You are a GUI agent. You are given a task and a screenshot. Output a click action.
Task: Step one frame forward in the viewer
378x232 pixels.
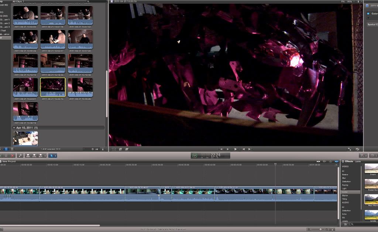227,149
